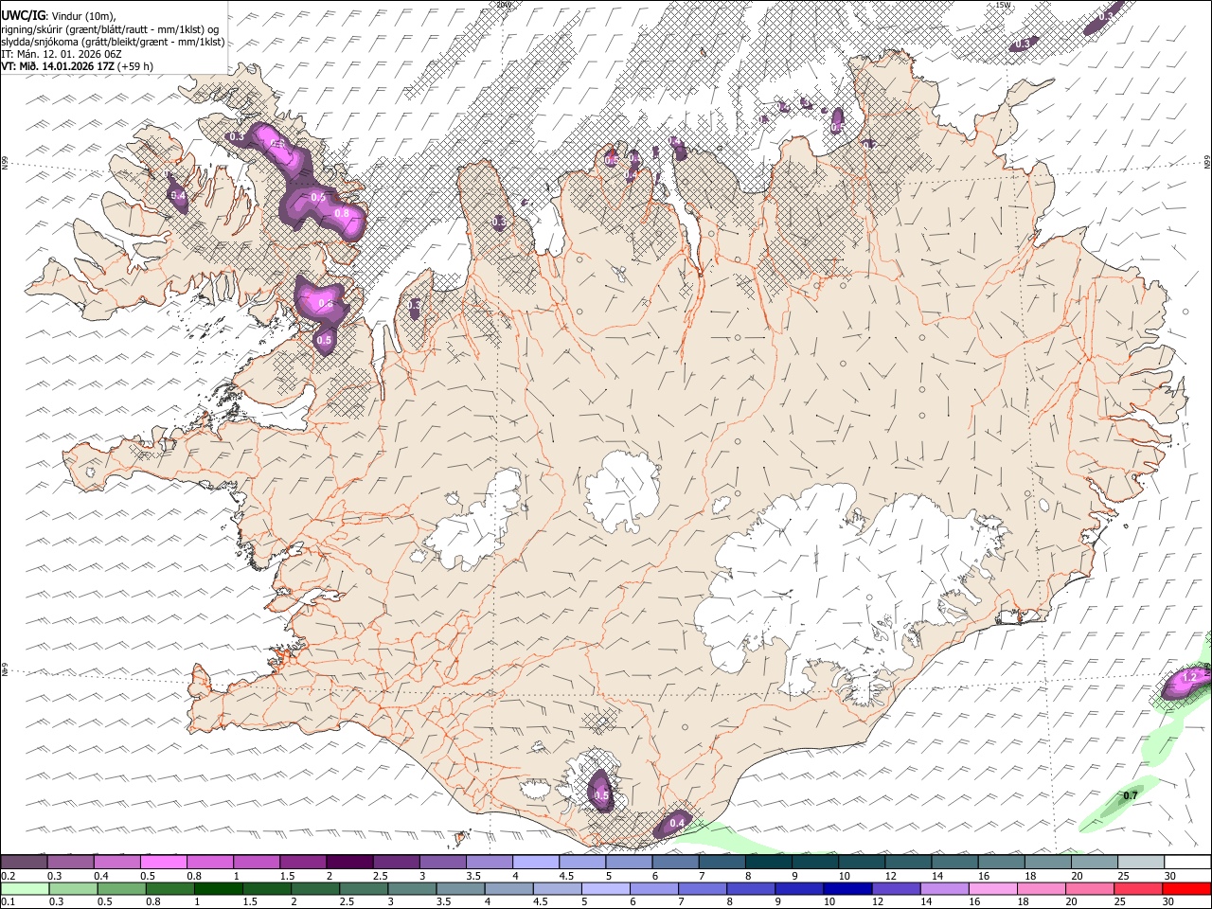Click the '9' label under the rain scale

tap(777, 901)
